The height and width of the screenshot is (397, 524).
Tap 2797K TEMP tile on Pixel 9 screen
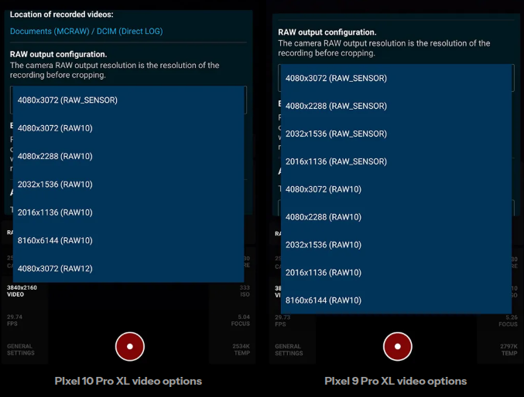509,350
